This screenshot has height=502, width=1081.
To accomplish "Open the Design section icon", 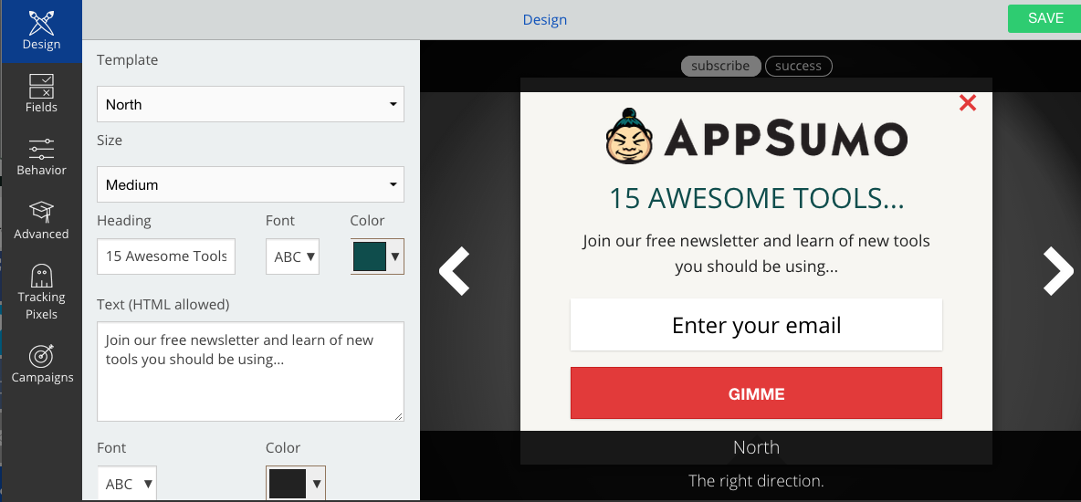I will coord(41,22).
